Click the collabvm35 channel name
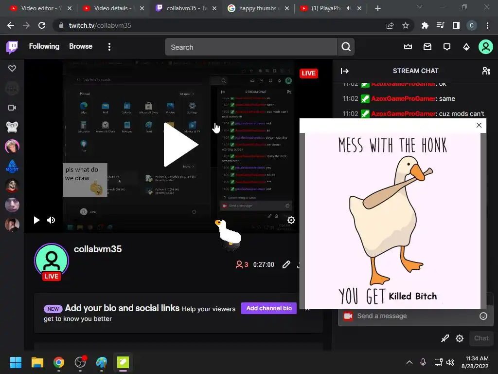Image resolution: width=498 pixels, height=374 pixels. (x=98, y=249)
